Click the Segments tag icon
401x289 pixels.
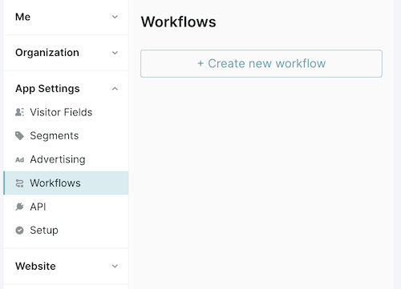pyautogui.click(x=19, y=136)
